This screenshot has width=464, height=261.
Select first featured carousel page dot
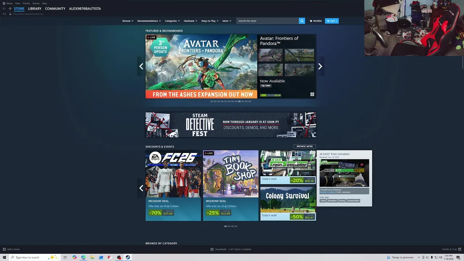212,101
